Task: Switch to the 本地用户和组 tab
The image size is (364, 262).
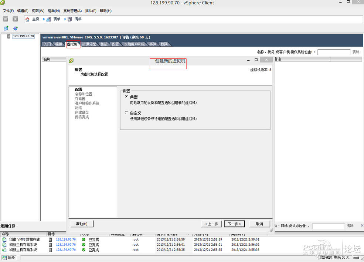Action: (x=135, y=44)
